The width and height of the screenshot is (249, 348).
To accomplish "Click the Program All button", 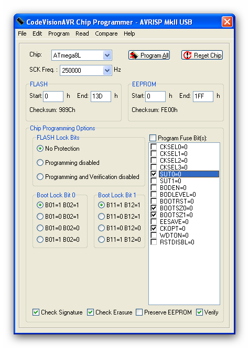I will click(149, 55).
